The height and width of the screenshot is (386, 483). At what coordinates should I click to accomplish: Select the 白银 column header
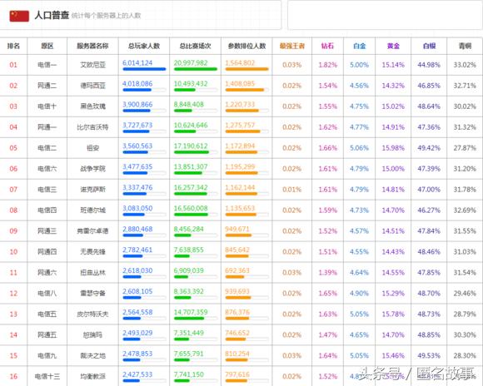(429, 47)
